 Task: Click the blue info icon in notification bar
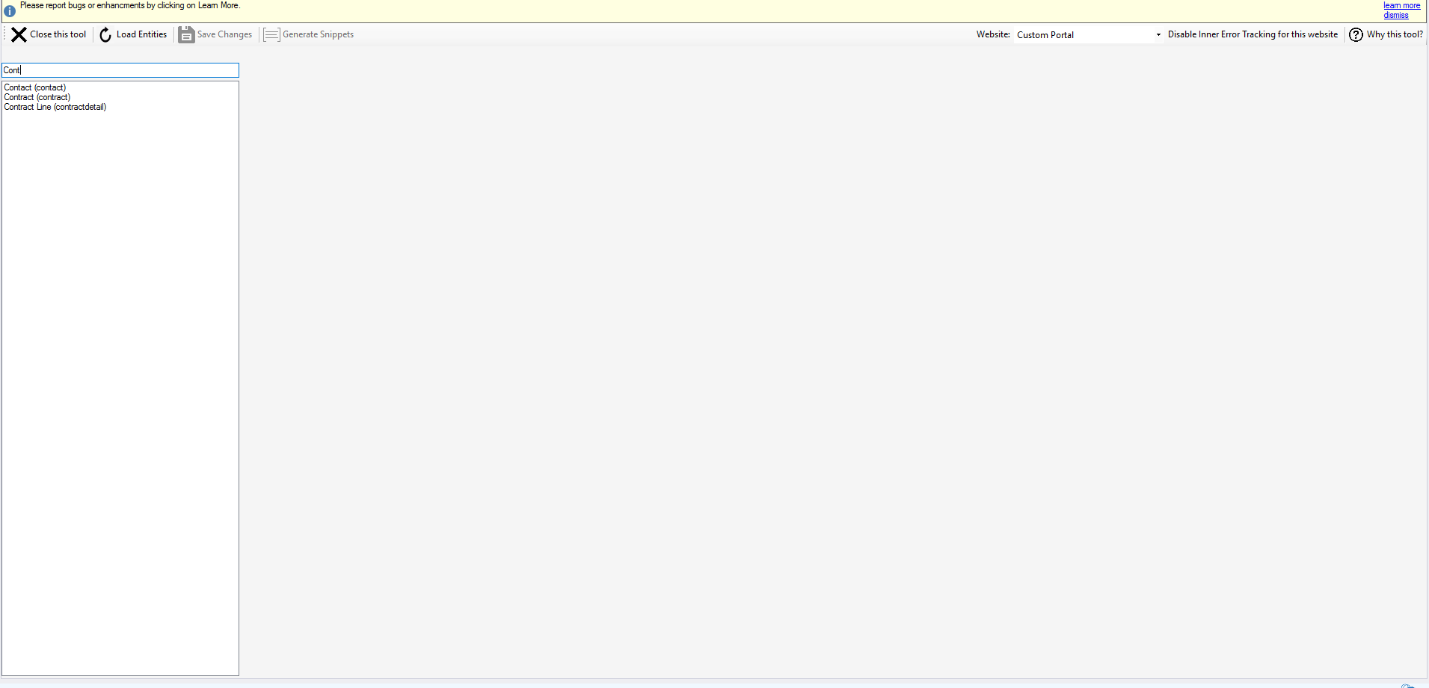pyautogui.click(x=10, y=11)
